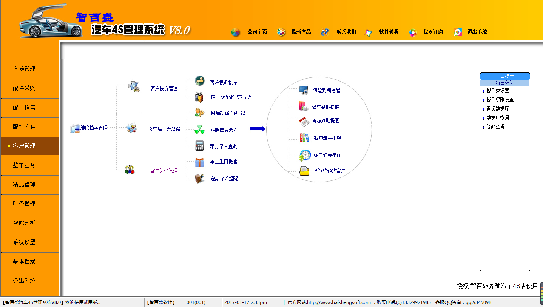Click the 公司主页 top link
This screenshot has width=543, height=307.
pos(257,32)
